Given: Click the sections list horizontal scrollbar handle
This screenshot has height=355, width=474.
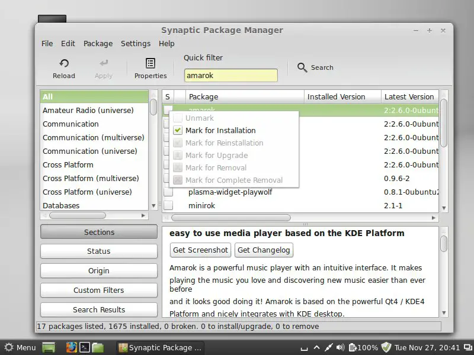Looking at the screenshot, I should pos(78,215).
